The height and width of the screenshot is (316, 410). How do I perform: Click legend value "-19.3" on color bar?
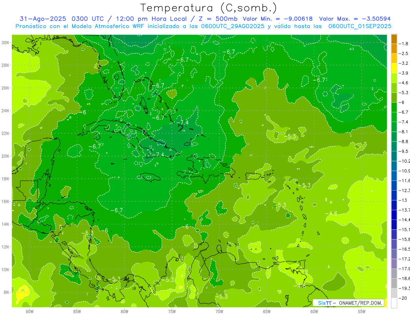tap(405, 288)
